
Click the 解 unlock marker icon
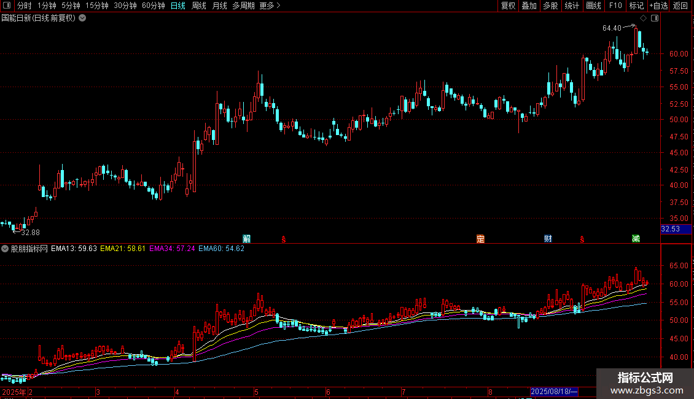[x=246, y=239]
